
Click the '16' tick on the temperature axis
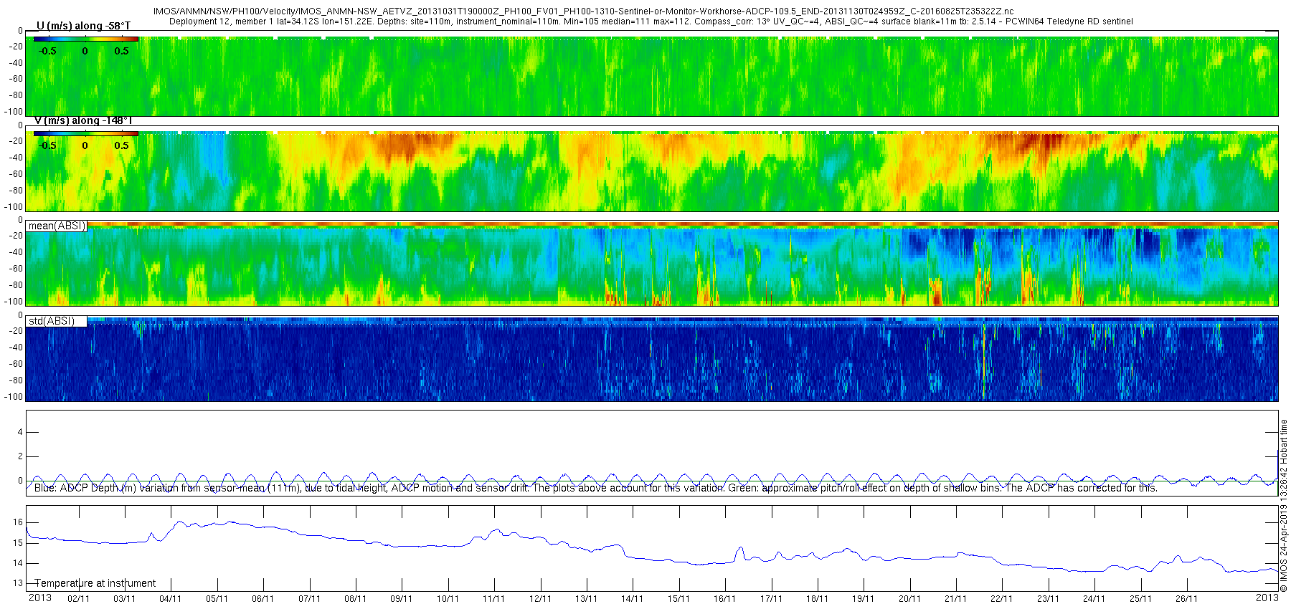pyautogui.click(x=18, y=522)
